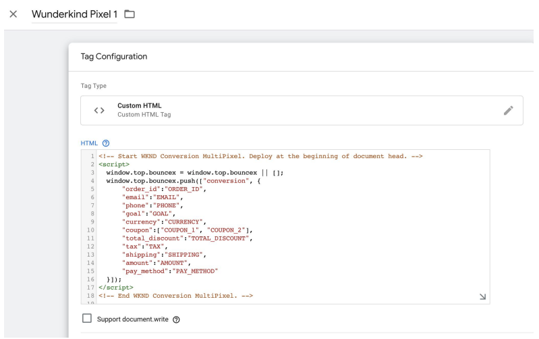This screenshot has width=539, height=339.
Task: Click the Start WKND Conversion MultiPixel comment
Action: point(260,156)
